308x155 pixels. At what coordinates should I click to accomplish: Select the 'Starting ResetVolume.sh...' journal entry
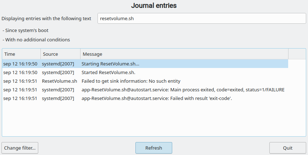(145, 64)
